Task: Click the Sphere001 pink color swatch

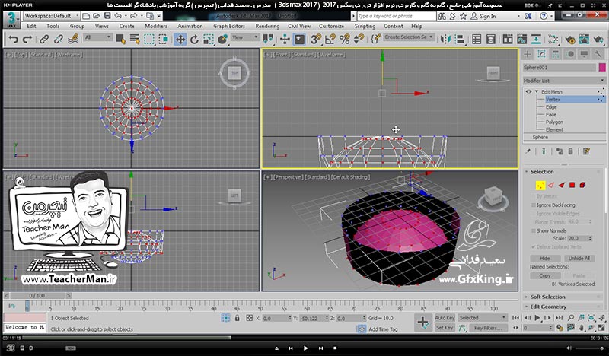Action: pyautogui.click(x=602, y=68)
